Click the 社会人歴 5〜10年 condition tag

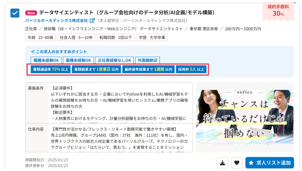click(76, 37)
